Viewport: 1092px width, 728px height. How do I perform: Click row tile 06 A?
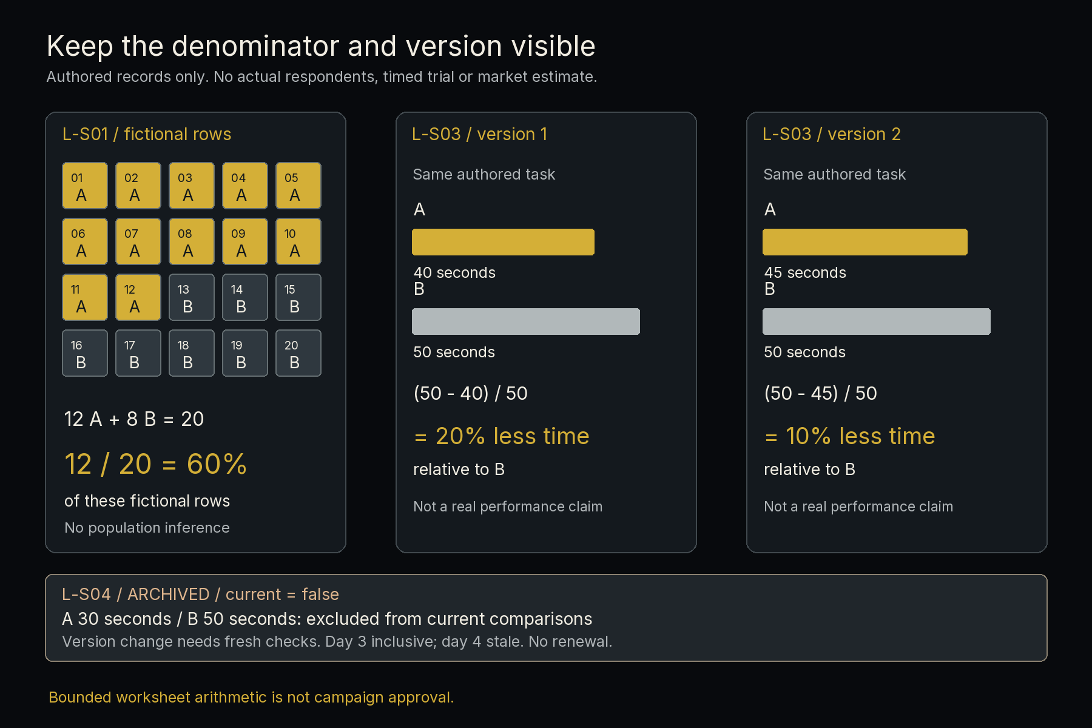tap(85, 241)
